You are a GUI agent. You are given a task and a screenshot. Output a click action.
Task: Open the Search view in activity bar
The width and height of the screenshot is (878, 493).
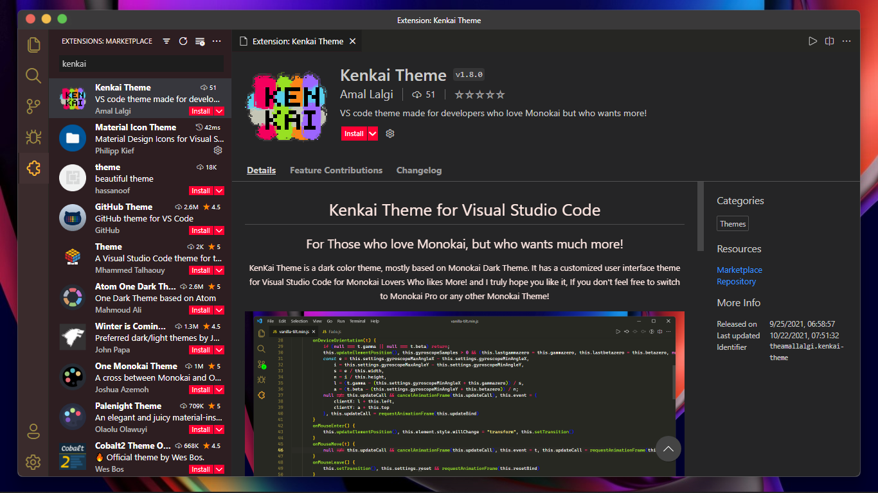pyautogui.click(x=33, y=76)
